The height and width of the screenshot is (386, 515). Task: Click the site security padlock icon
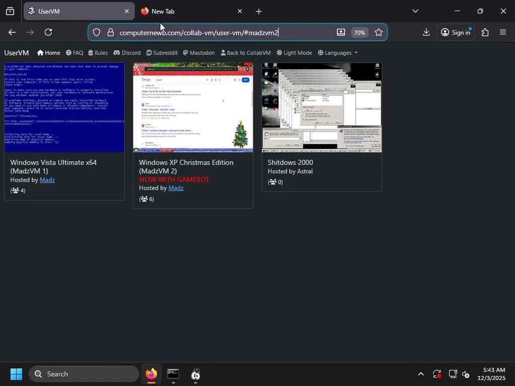coord(111,32)
